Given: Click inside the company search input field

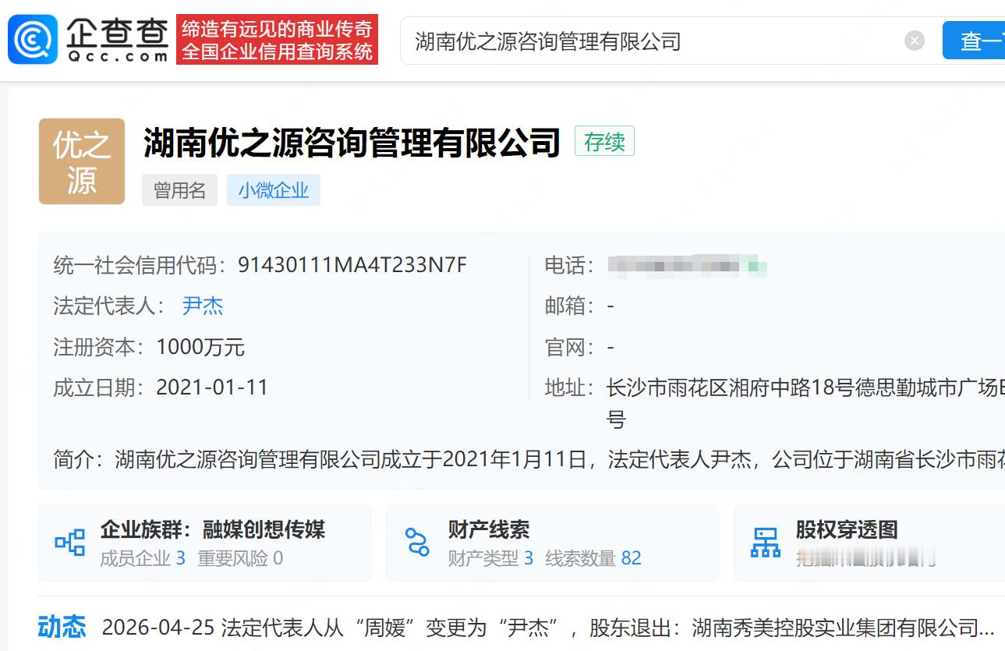Looking at the screenshot, I should (x=624, y=41).
